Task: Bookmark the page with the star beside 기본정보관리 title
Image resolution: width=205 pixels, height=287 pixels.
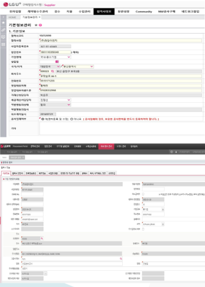Action: (36, 25)
